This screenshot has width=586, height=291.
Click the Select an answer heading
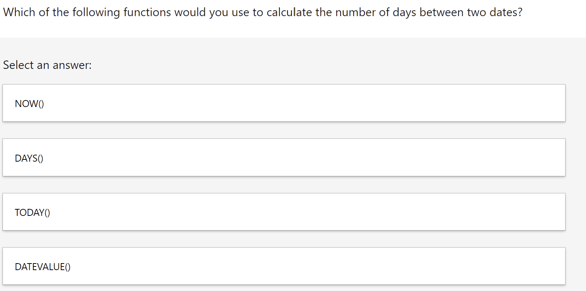pos(47,65)
